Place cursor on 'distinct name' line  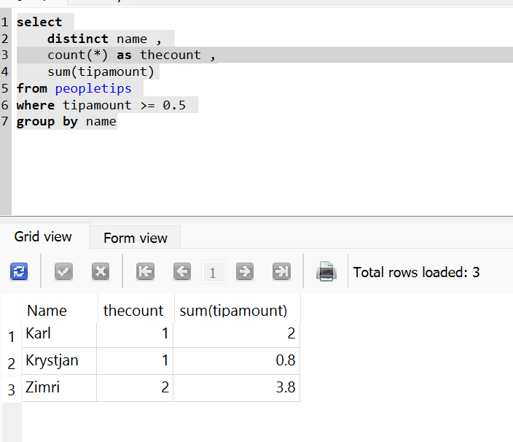pos(104,39)
